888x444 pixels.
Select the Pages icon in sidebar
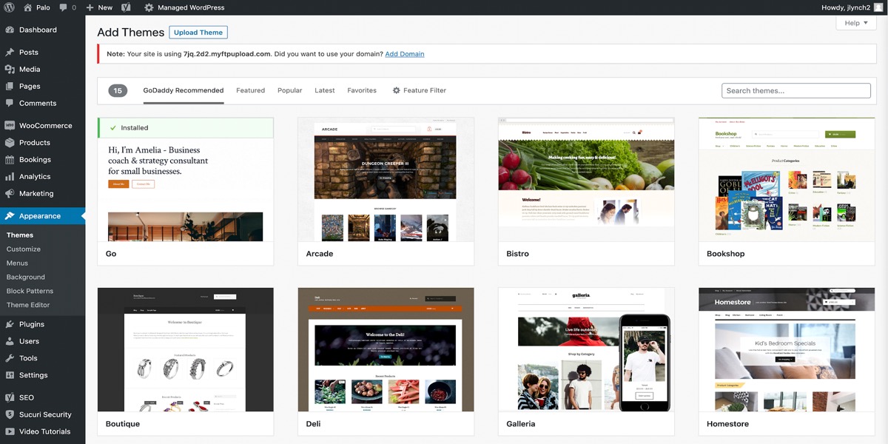10,87
